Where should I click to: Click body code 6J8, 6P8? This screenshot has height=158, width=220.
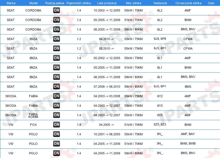[160, 39]
